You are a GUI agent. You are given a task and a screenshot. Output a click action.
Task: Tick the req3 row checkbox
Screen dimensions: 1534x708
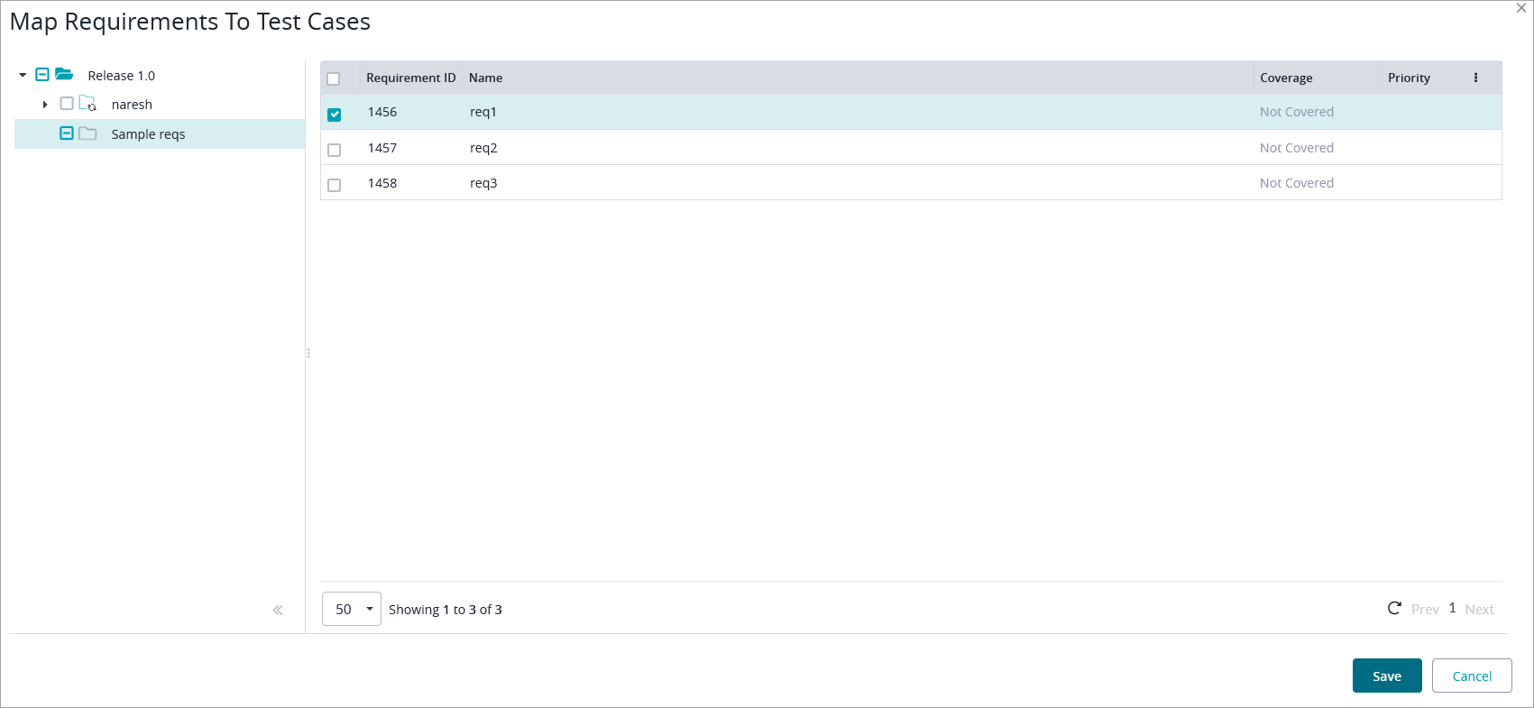pos(335,185)
